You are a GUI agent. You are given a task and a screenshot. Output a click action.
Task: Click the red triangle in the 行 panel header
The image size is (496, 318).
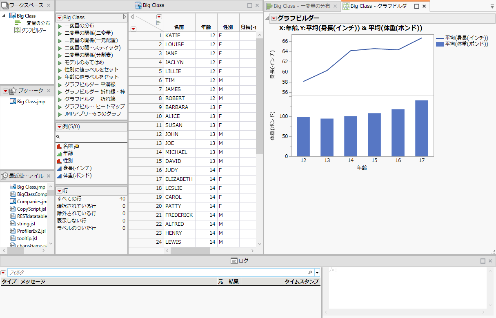tap(59, 191)
